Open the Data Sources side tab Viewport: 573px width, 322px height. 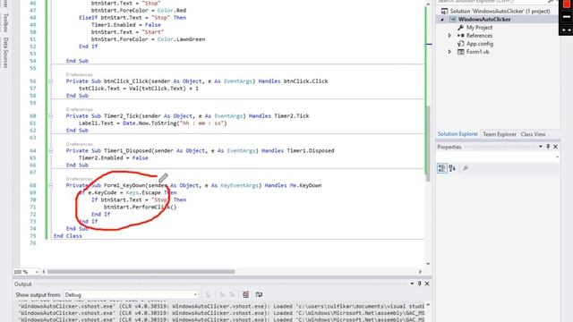[x=5, y=53]
